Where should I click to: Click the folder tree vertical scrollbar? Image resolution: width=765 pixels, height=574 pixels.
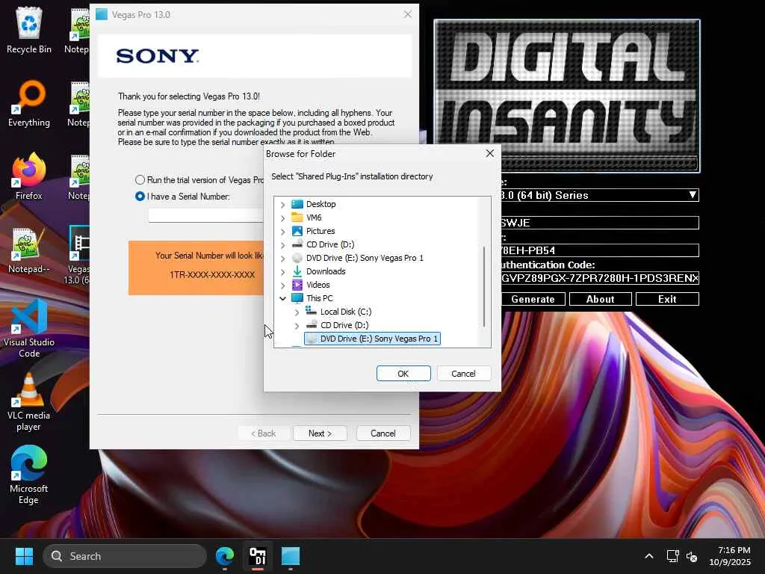coord(484,286)
